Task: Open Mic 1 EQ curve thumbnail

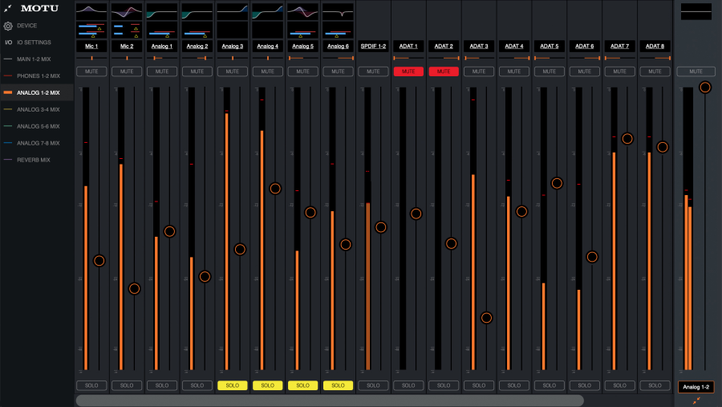Action: 91,11
